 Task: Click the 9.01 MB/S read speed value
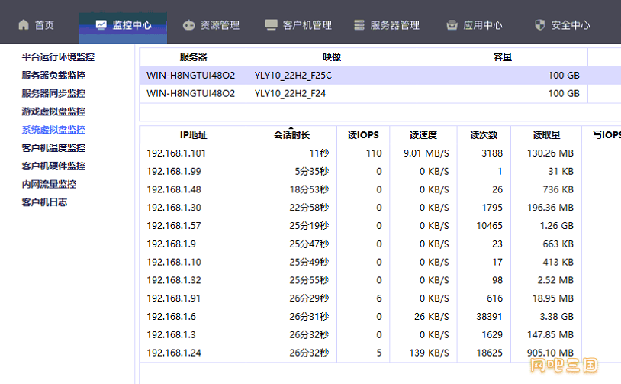pyautogui.click(x=426, y=153)
